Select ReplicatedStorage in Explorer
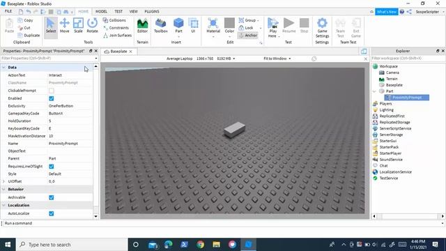The width and height of the screenshot is (446, 251). coord(394,122)
